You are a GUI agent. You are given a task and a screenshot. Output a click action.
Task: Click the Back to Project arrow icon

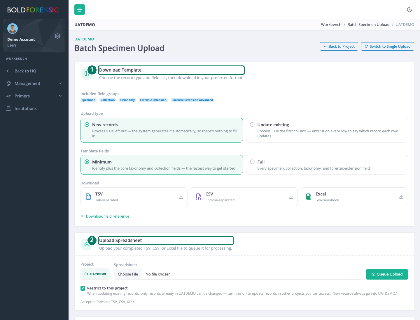[325, 46]
